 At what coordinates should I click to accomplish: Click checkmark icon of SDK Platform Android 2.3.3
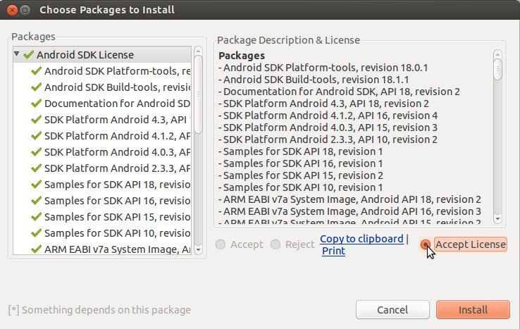(36, 168)
